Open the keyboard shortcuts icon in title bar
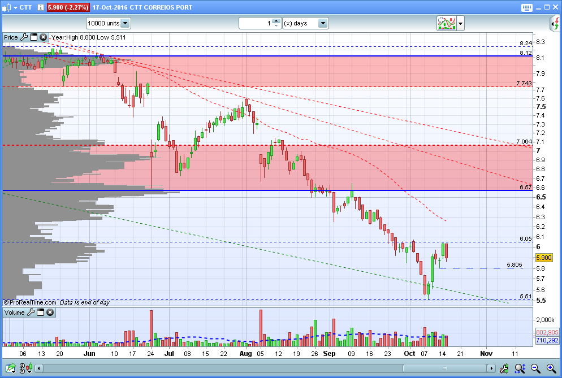This screenshot has height=378, width=562. click(526, 7)
